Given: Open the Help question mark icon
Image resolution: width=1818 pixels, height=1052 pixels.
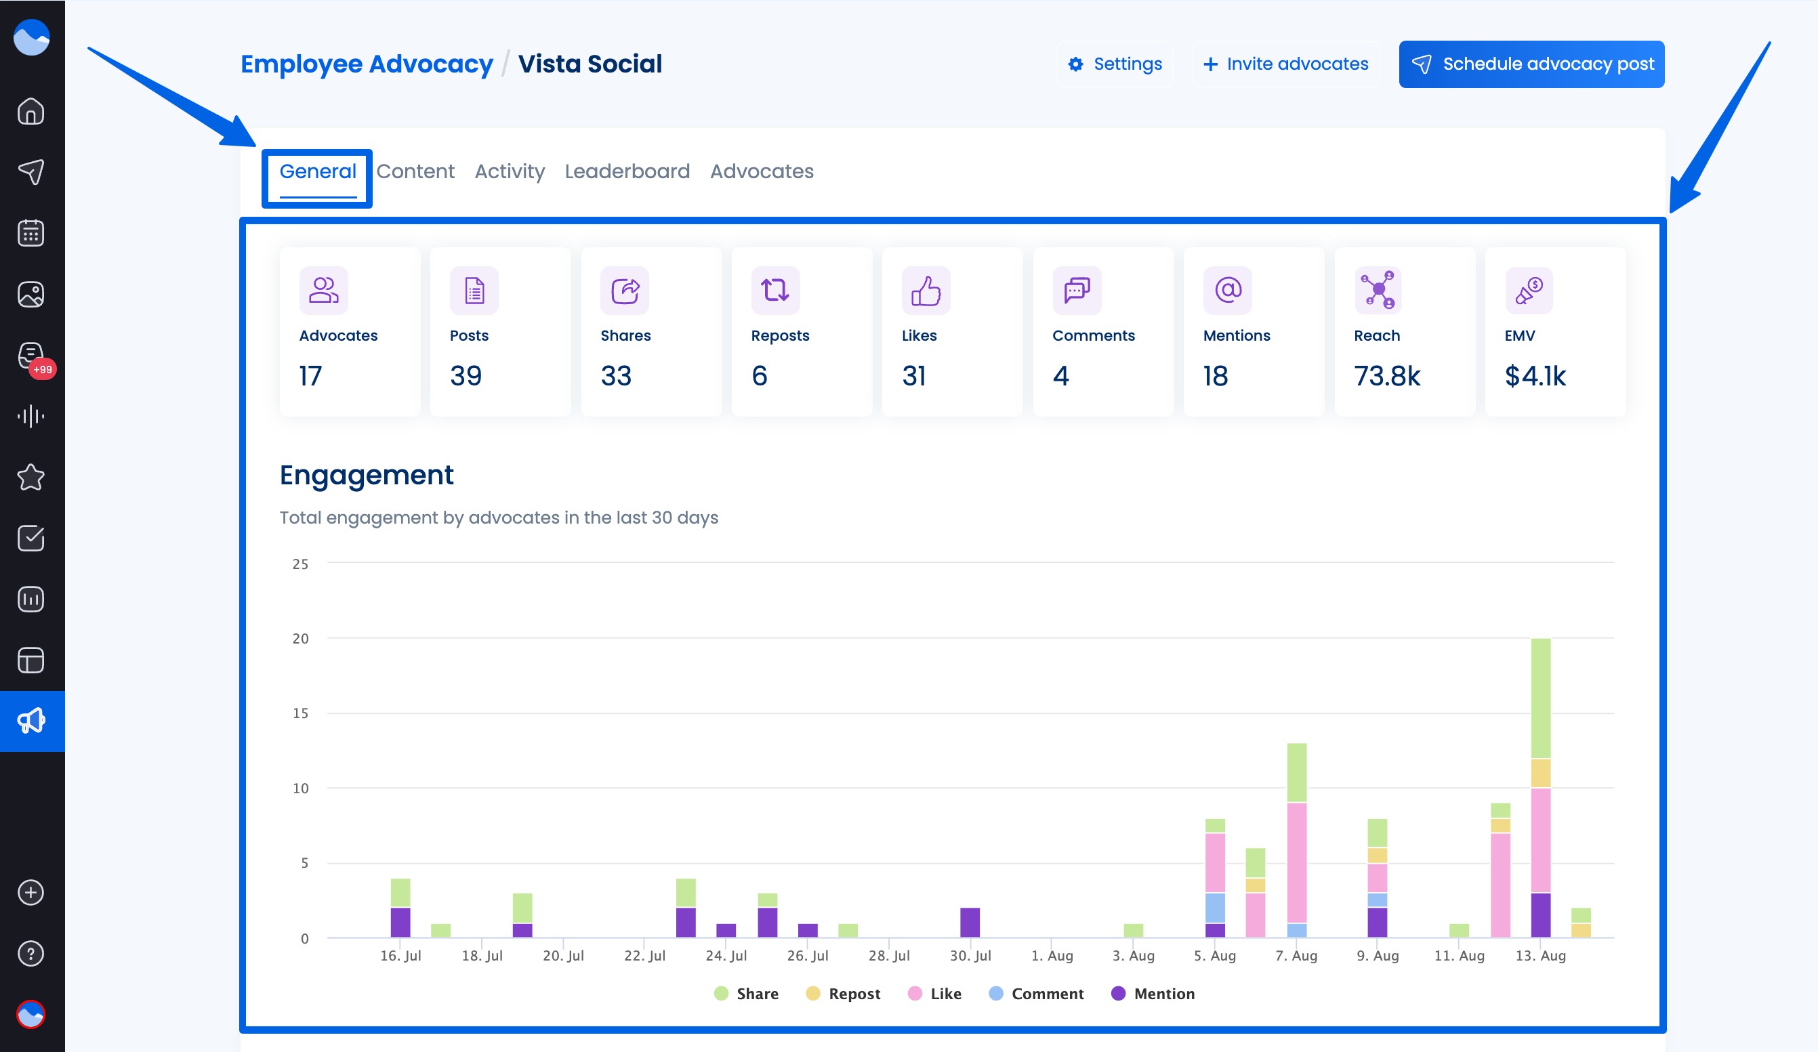Looking at the screenshot, I should tap(31, 953).
